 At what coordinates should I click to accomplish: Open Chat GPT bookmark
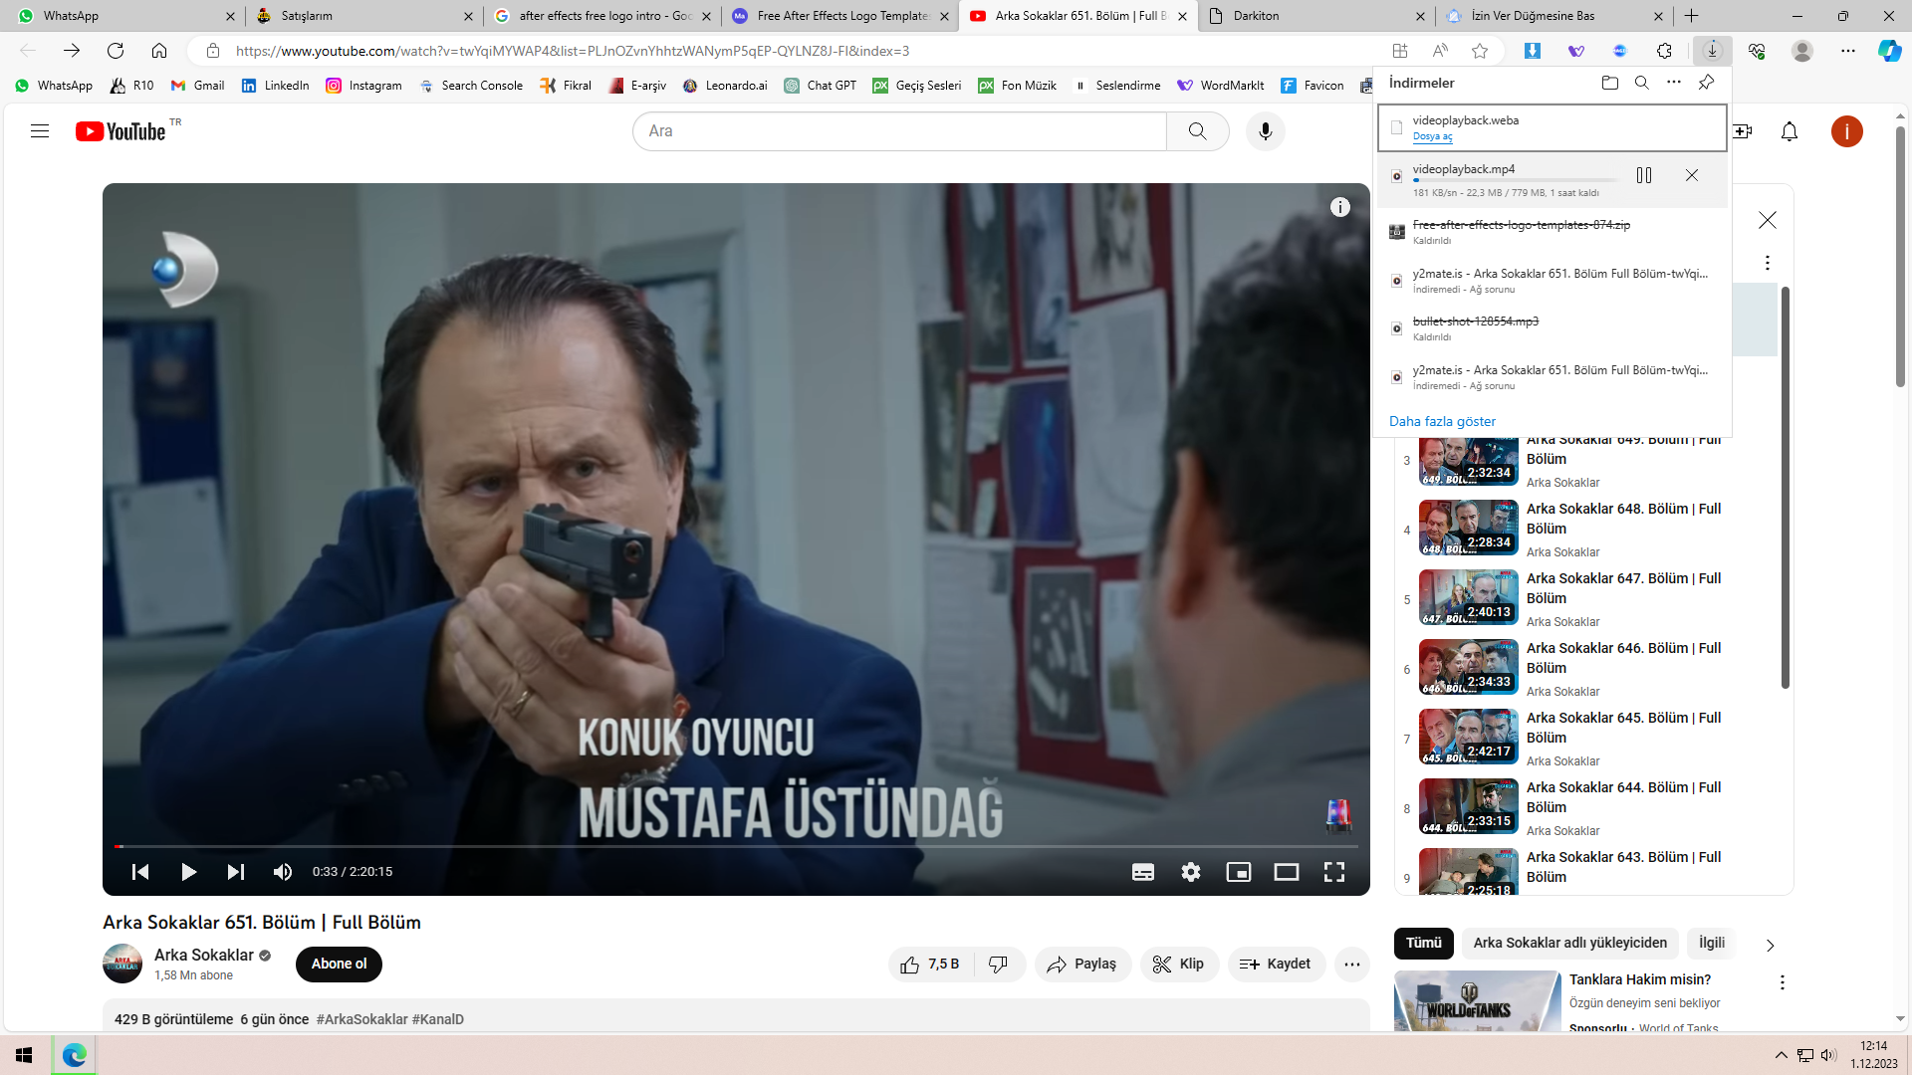[x=820, y=86]
